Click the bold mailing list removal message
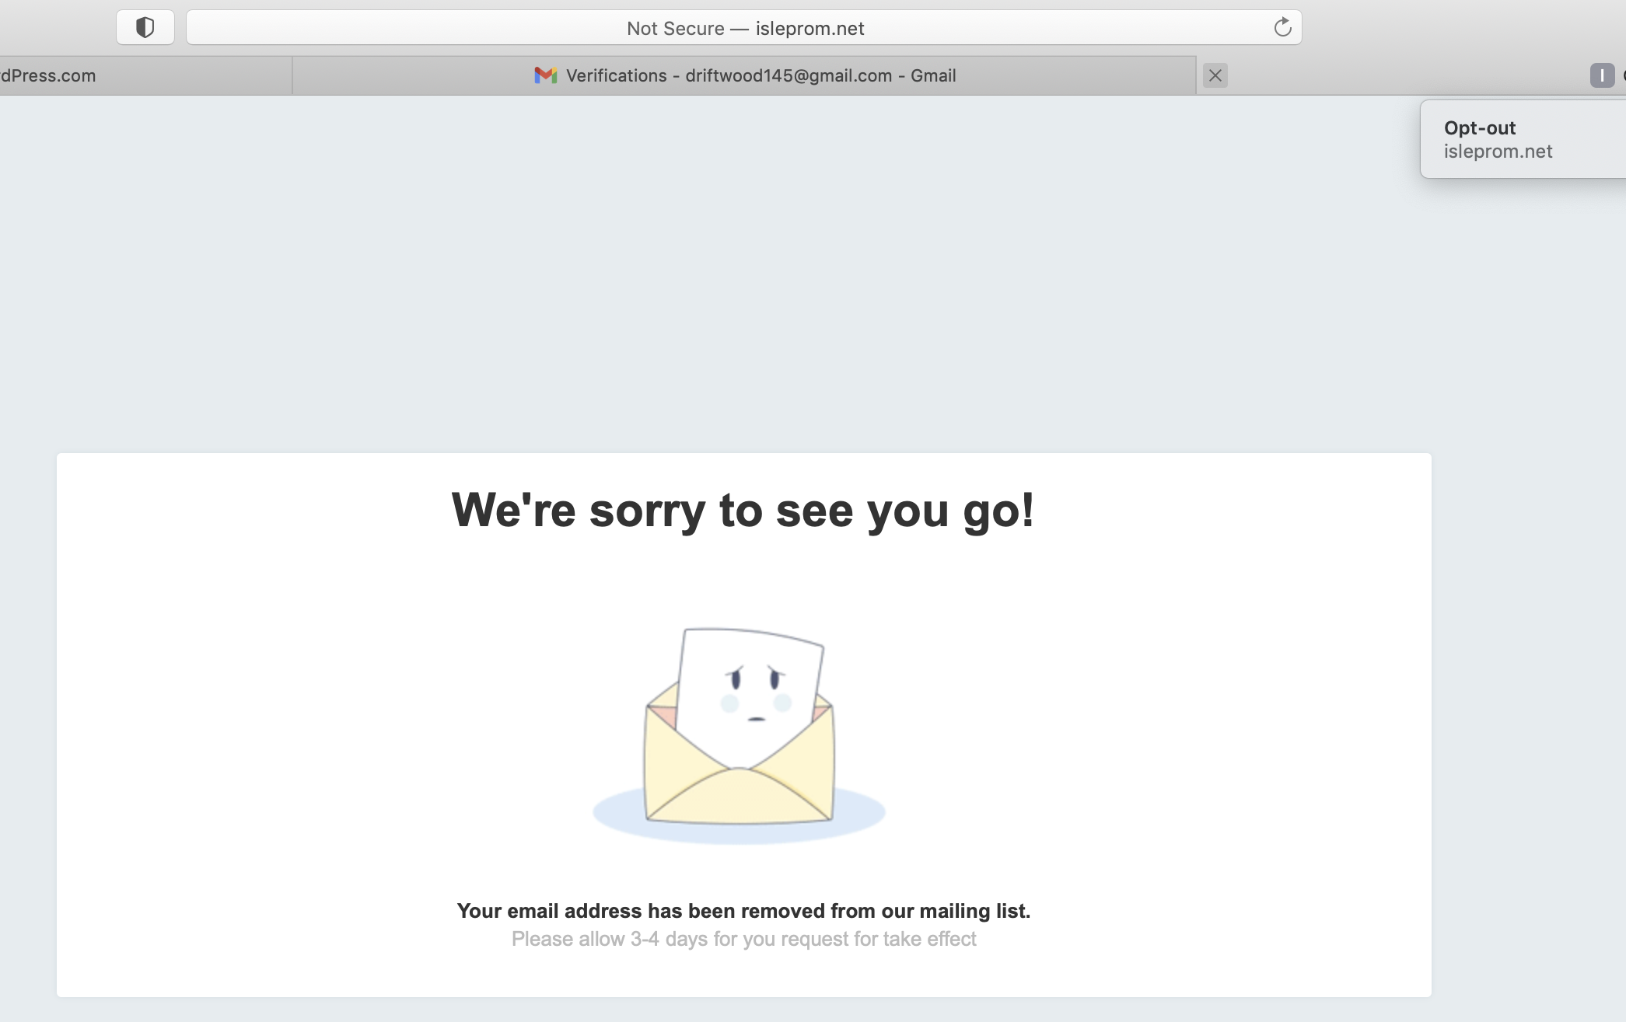The height and width of the screenshot is (1022, 1626). click(743, 911)
